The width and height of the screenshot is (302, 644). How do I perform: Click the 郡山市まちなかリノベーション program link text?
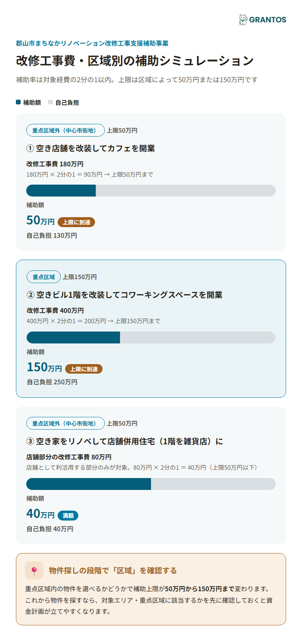tap(92, 43)
